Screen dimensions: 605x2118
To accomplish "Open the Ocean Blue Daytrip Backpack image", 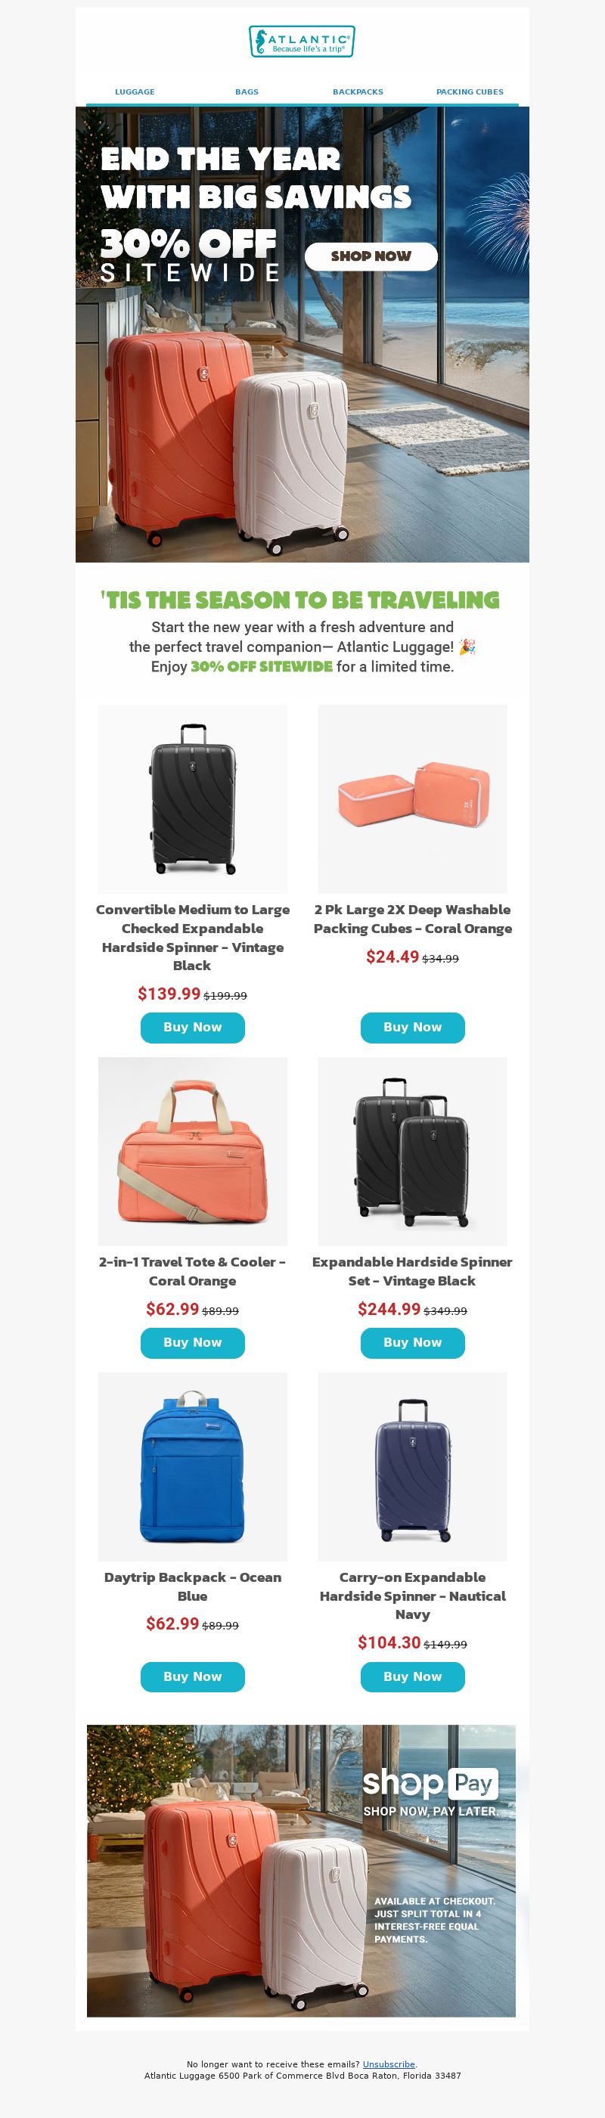I will pos(192,1467).
